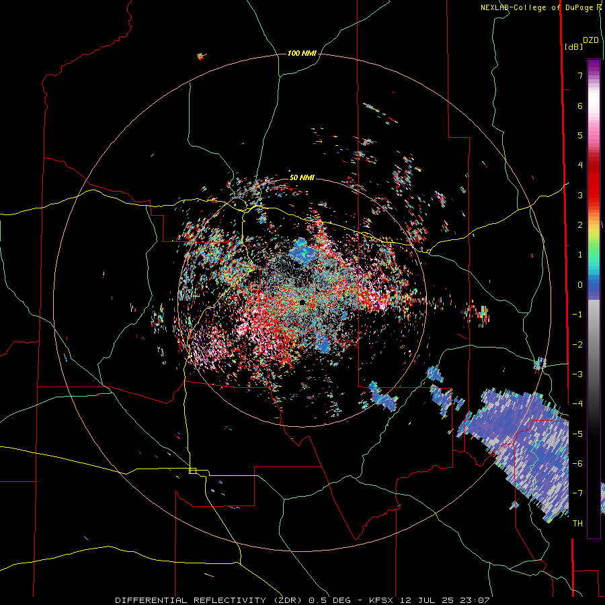Click the 23:07 timestamp in the caption
605x605 pixels.
coord(477,600)
